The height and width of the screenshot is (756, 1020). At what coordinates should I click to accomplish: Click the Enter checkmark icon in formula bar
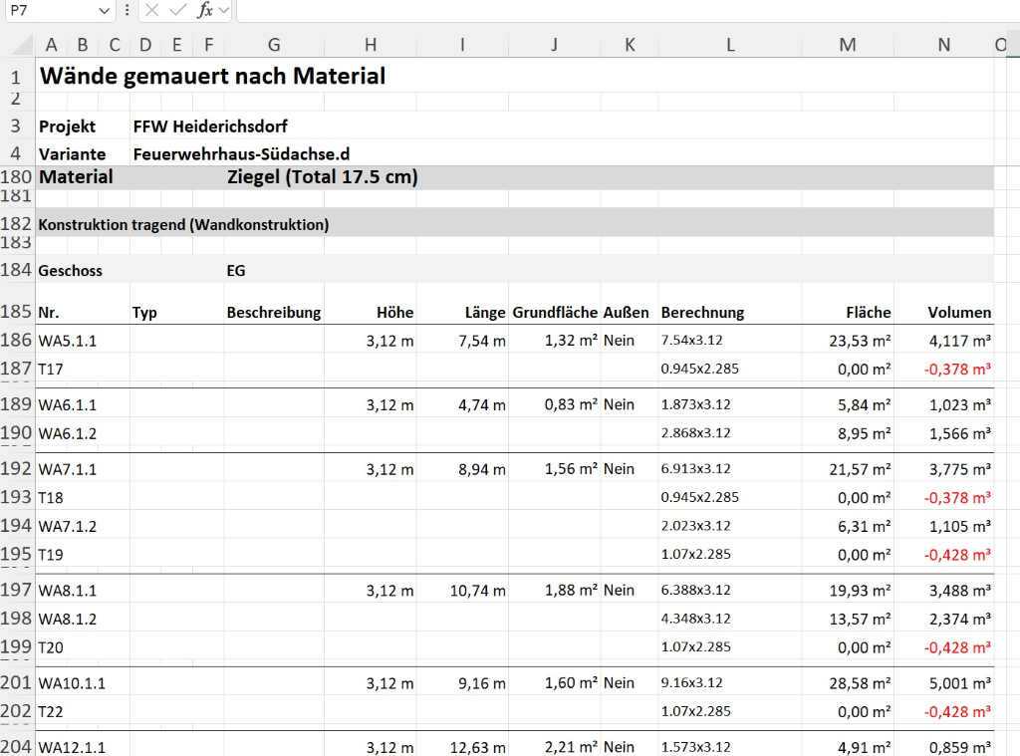[177, 10]
